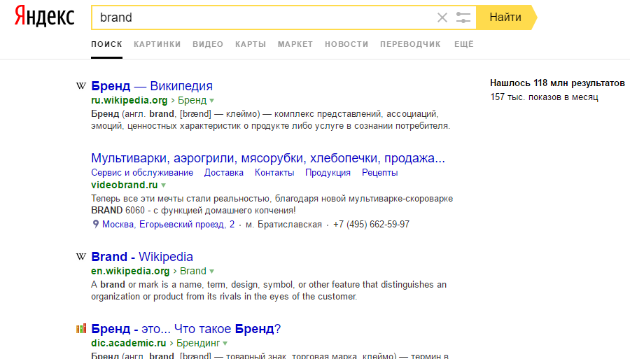Open advanced search settings sliders icon
Image resolution: width=630 pixels, height=359 pixels.
click(x=463, y=17)
